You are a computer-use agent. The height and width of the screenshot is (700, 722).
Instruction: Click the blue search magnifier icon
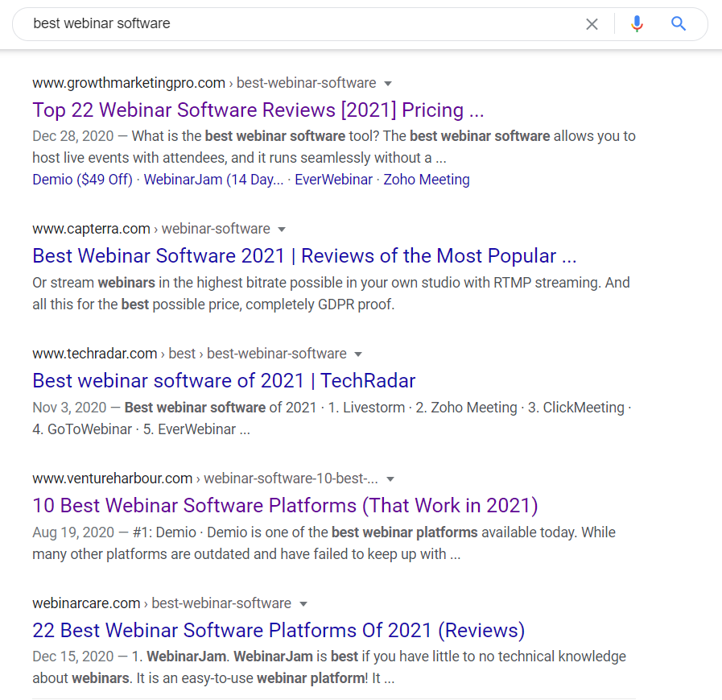pos(679,23)
